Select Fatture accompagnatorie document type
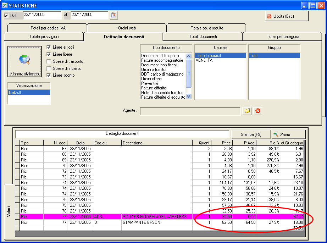 [162, 60]
